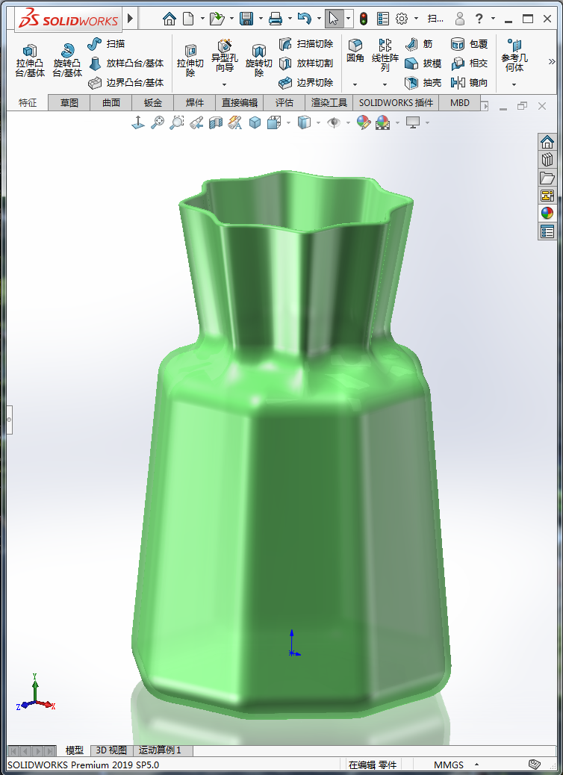563x775 pixels.
Task: Select the Shell (抽壳) tool
Action: (423, 83)
